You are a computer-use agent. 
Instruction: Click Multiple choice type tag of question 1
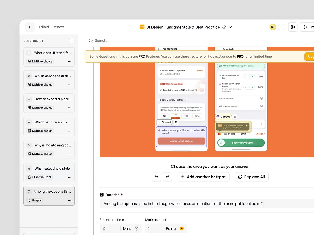click(x=40, y=61)
